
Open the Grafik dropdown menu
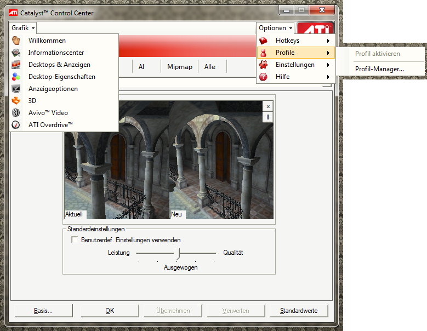click(x=23, y=28)
